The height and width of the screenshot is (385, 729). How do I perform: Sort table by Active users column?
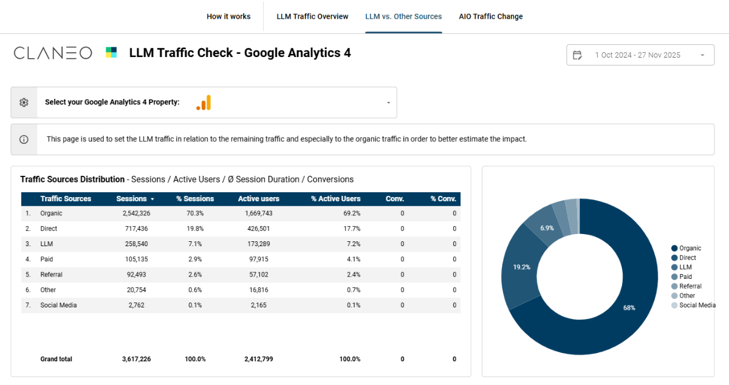pos(258,199)
